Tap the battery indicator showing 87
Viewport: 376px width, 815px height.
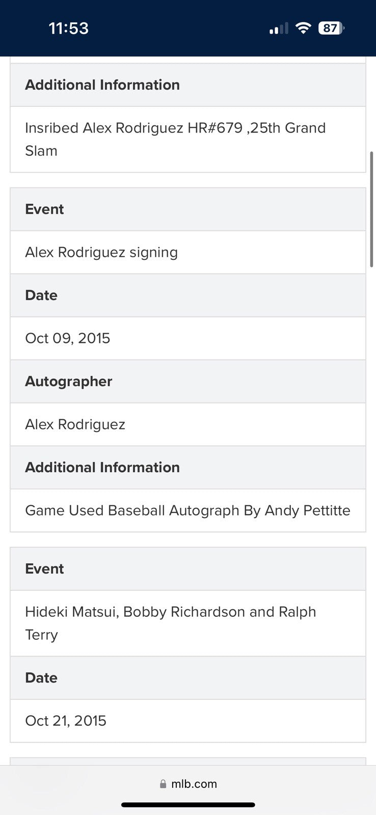click(x=331, y=28)
